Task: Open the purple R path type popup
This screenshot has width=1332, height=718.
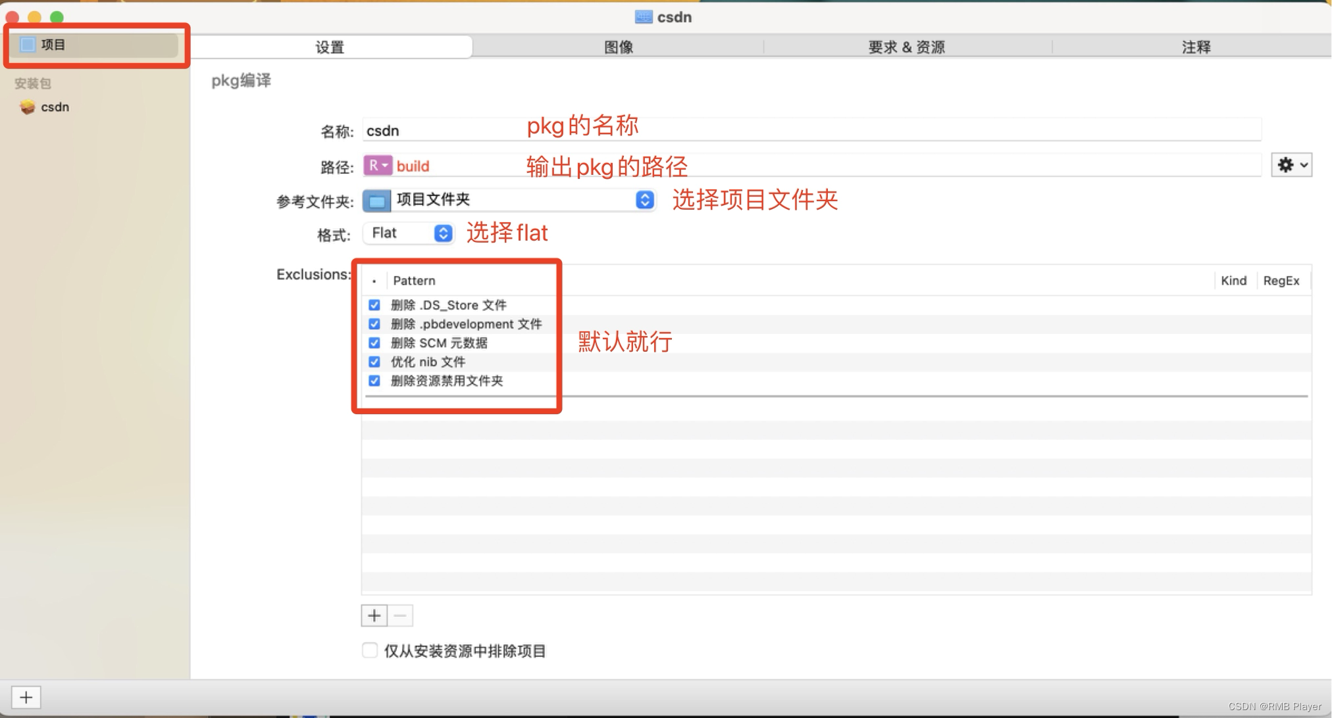Action: coord(378,166)
